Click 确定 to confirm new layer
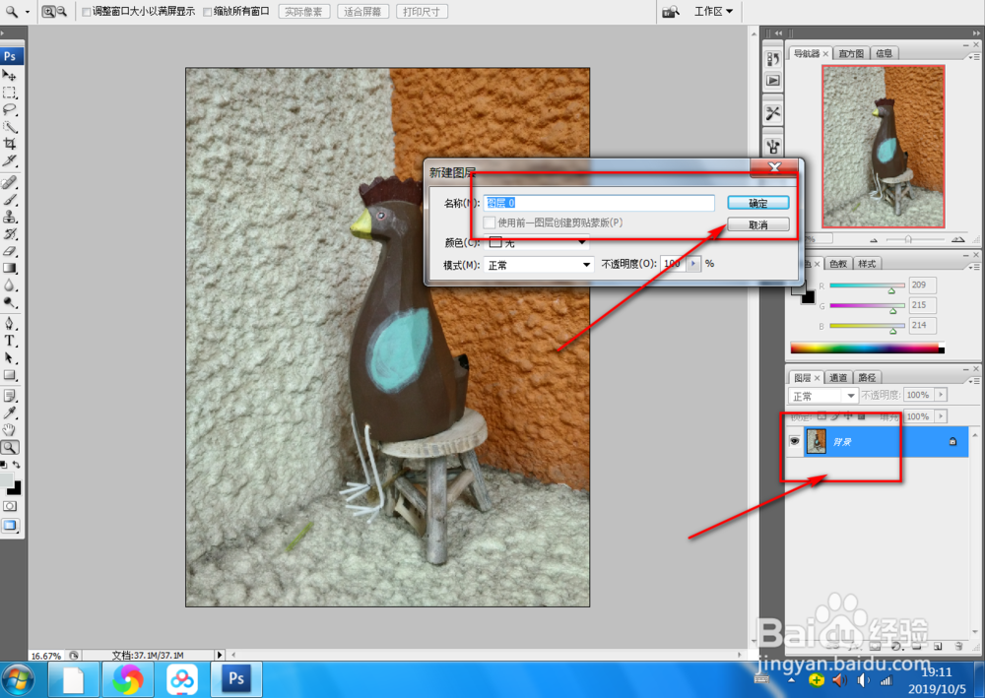Image resolution: width=985 pixels, height=698 pixels. coord(758,203)
